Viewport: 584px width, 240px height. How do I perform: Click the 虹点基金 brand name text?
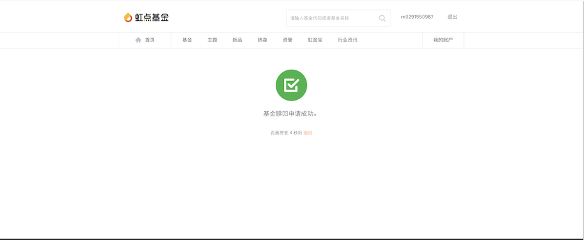[x=152, y=18]
